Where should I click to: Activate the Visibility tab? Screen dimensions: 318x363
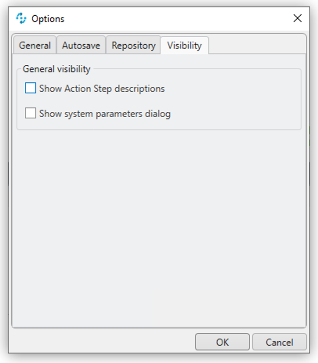[184, 45]
